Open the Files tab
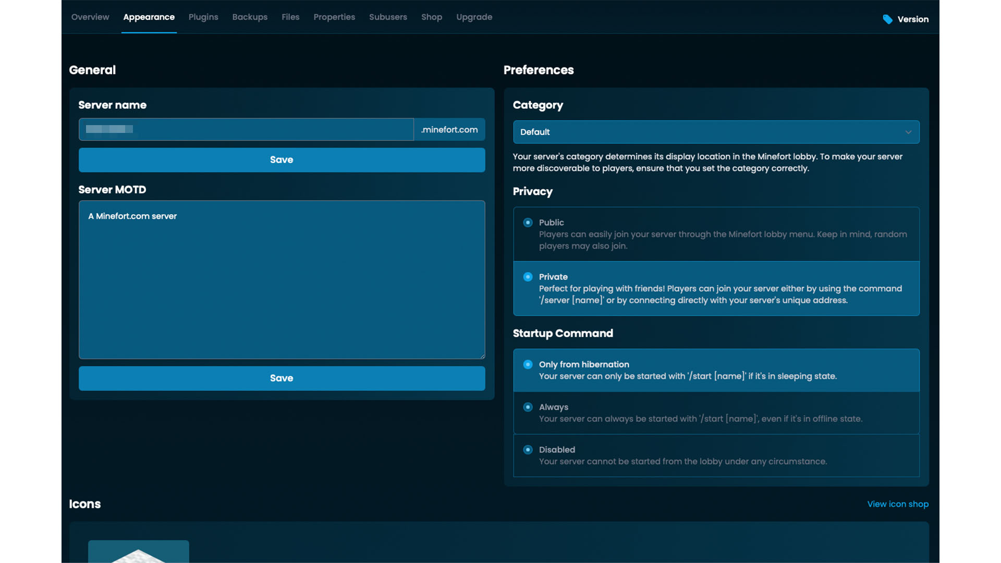Viewport: 1001px width, 563px height. point(290,17)
